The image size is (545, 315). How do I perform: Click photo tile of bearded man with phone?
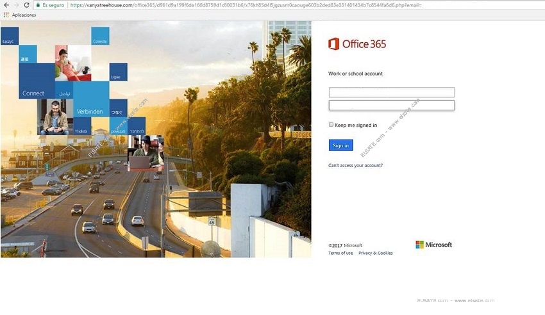[55, 117]
